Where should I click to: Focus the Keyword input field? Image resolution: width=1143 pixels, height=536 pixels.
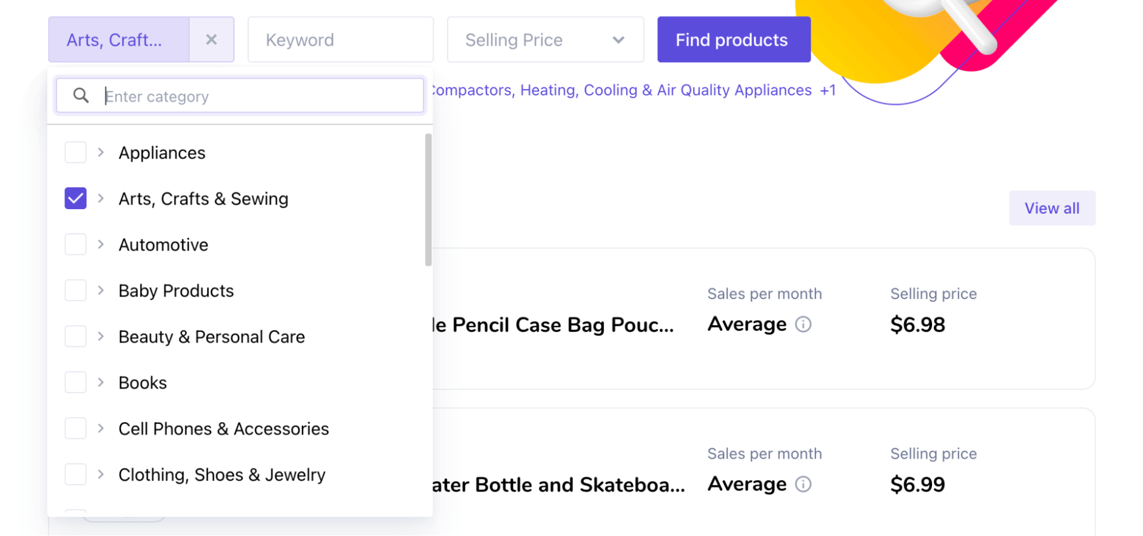[x=341, y=39]
